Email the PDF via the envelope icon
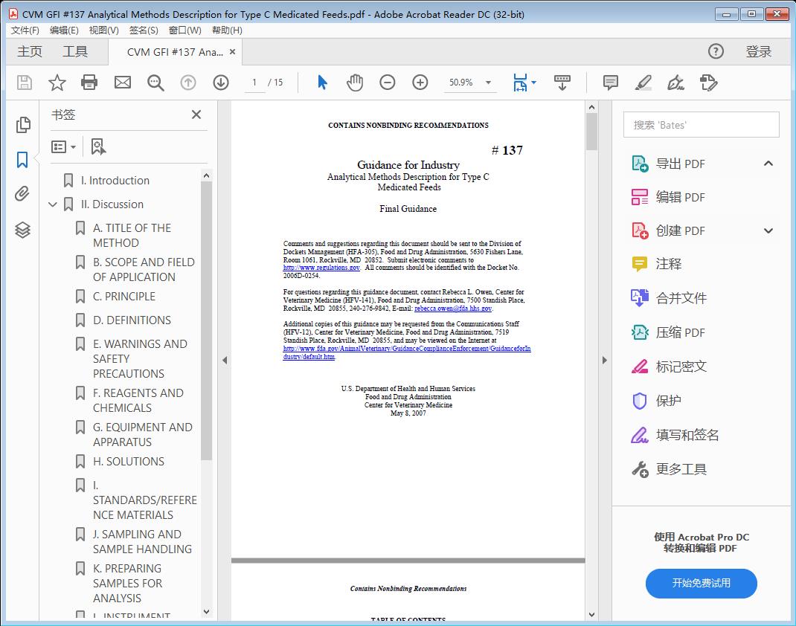 click(122, 82)
